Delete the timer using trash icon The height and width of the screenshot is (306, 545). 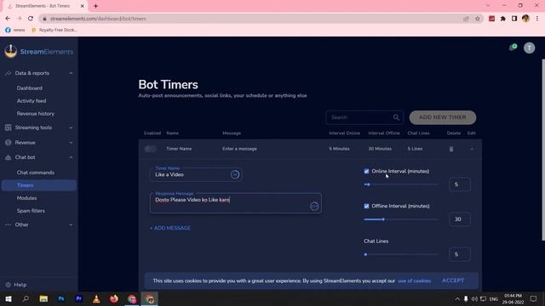(x=450, y=149)
